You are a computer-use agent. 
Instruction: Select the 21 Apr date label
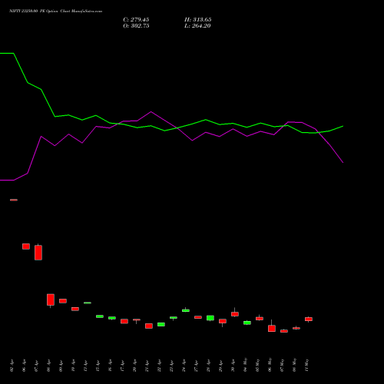point(147,366)
